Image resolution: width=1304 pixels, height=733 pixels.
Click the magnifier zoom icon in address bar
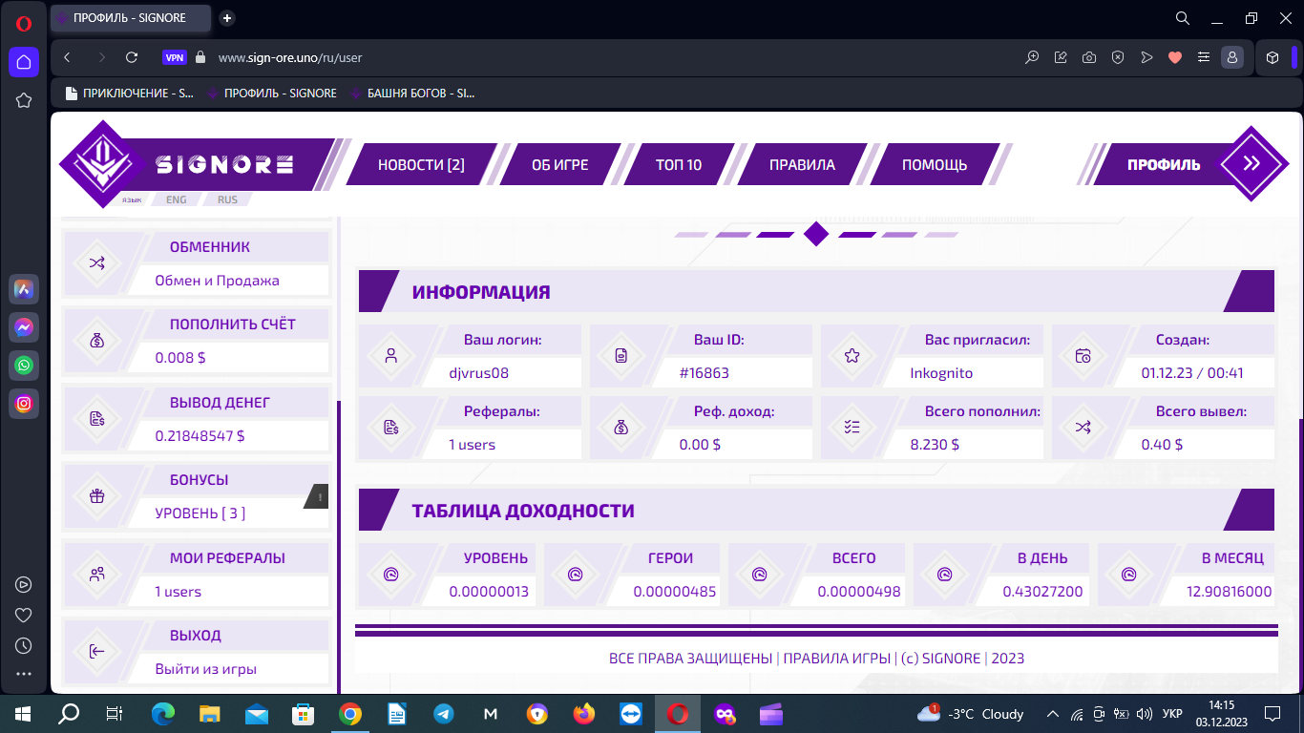1032,57
